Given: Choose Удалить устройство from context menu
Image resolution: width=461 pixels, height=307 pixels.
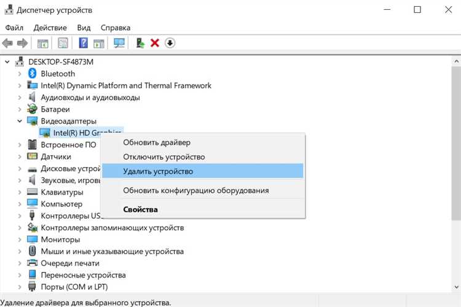Looking at the screenshot, I should tap(158, 171).
